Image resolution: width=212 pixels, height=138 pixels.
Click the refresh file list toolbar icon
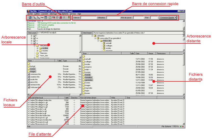50,17
